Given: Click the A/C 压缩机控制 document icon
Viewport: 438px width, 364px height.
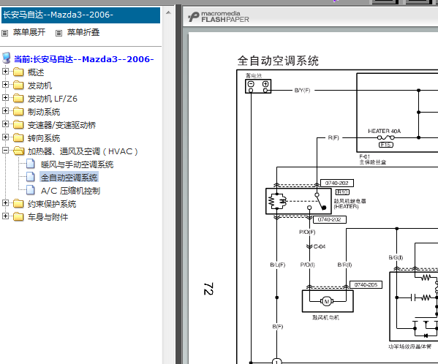Looking at the screenshot, I should tap(31, 190).
